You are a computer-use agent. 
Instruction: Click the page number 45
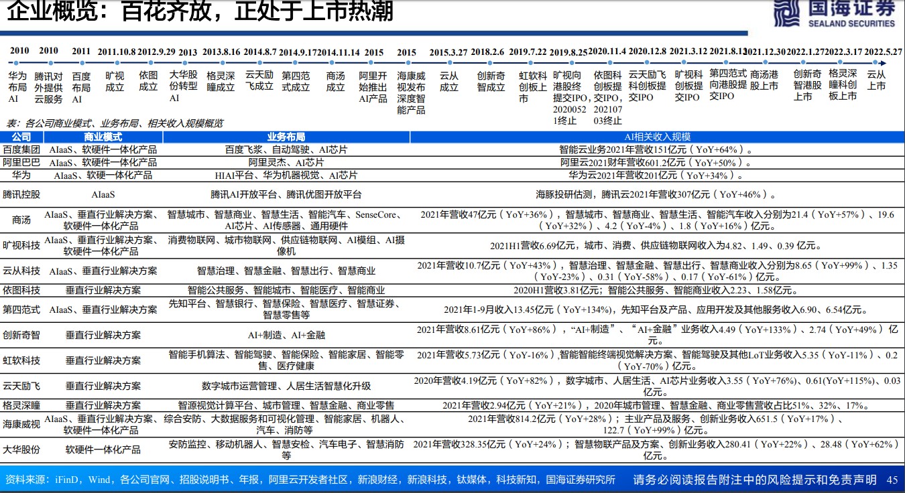pos(892,480)
